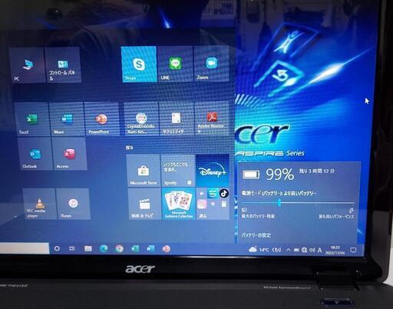Launch VLC media player tile
393x309 pixels.
(x=39, y=204)
